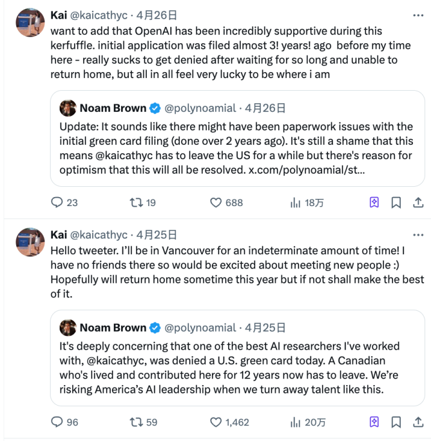Bookmark Kai's April 25 Vancouver tweet
This screenshot has height=441, width=431.
(396, 422)
